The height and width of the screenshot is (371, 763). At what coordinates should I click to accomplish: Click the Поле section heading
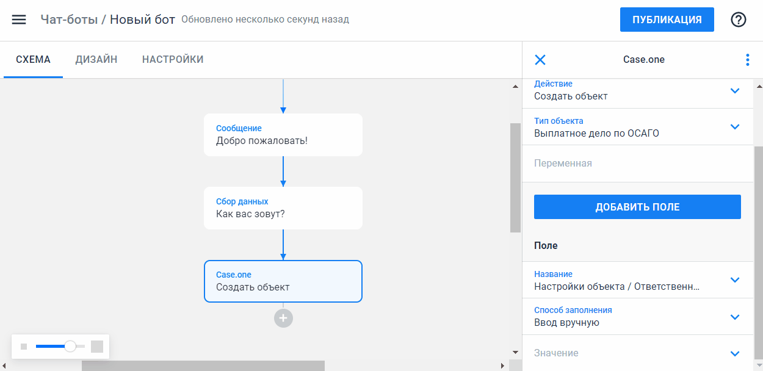coord(546,245)
